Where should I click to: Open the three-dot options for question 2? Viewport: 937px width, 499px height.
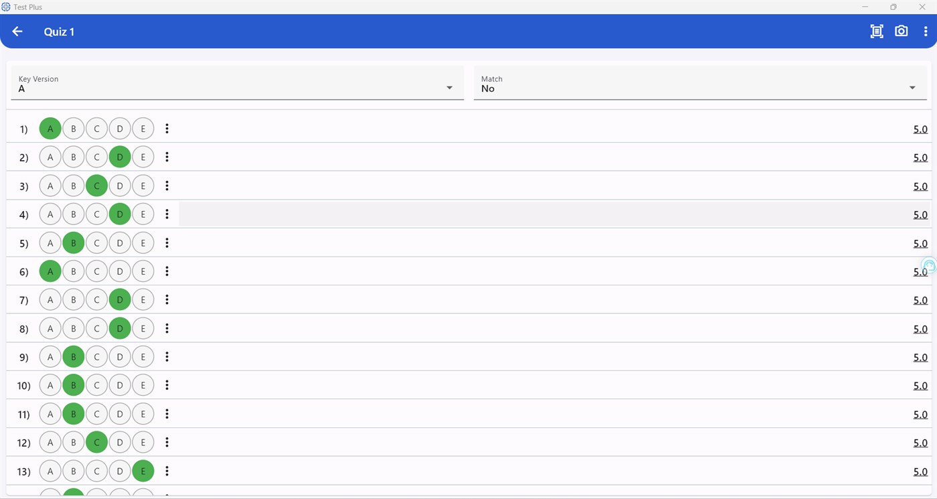[x=167, y=157]
